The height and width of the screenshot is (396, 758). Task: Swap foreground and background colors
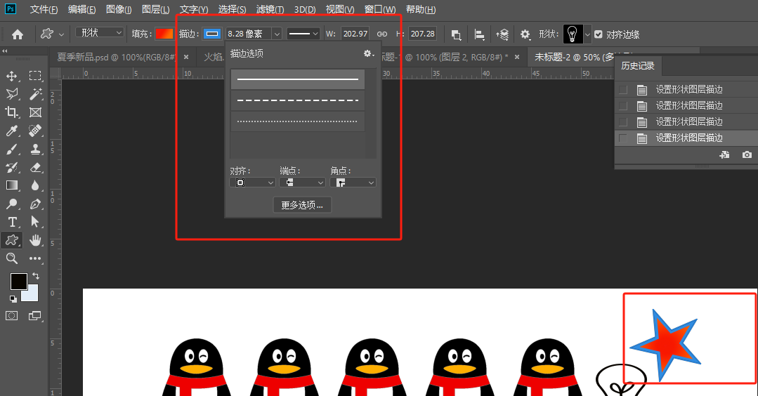[x=36, y=276]
